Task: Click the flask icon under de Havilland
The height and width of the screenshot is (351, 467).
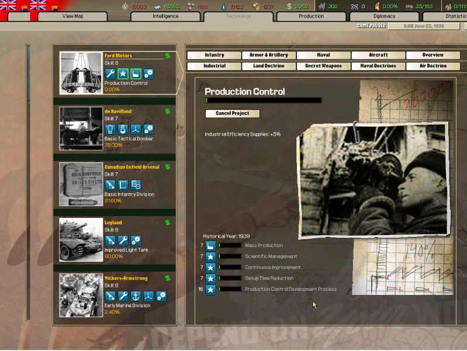Action: click(x=123, y=129)
